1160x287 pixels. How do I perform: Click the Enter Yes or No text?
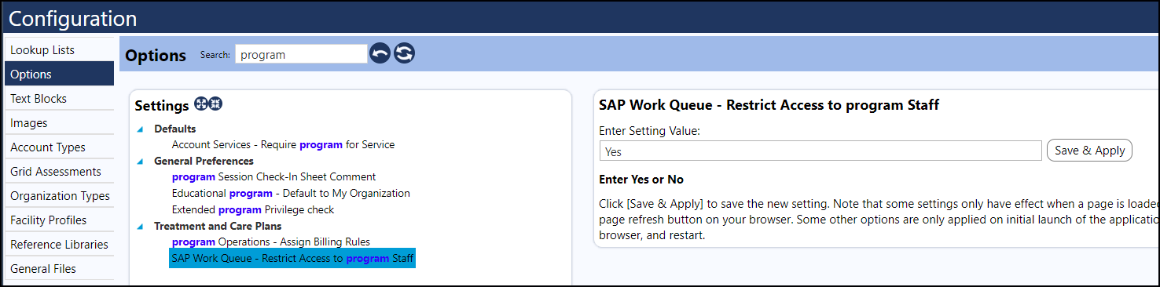tap(641, 180)
